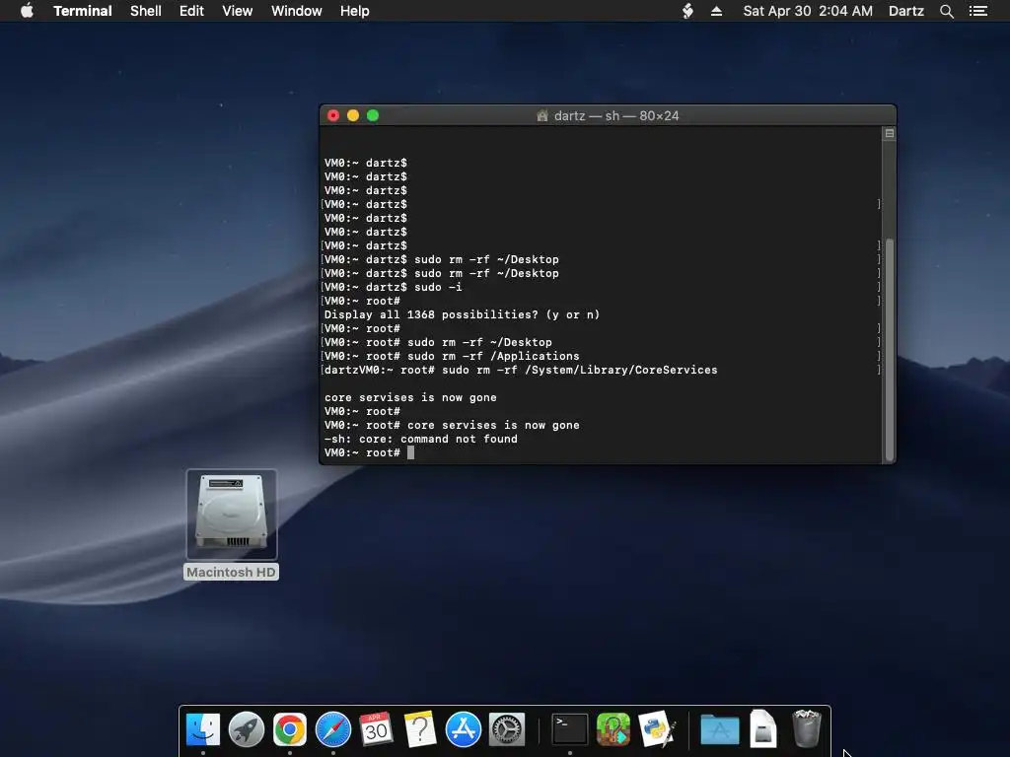Click the Macintosh HD label
The height and width of the screenshot is (757, 1010).
point(231,573)
